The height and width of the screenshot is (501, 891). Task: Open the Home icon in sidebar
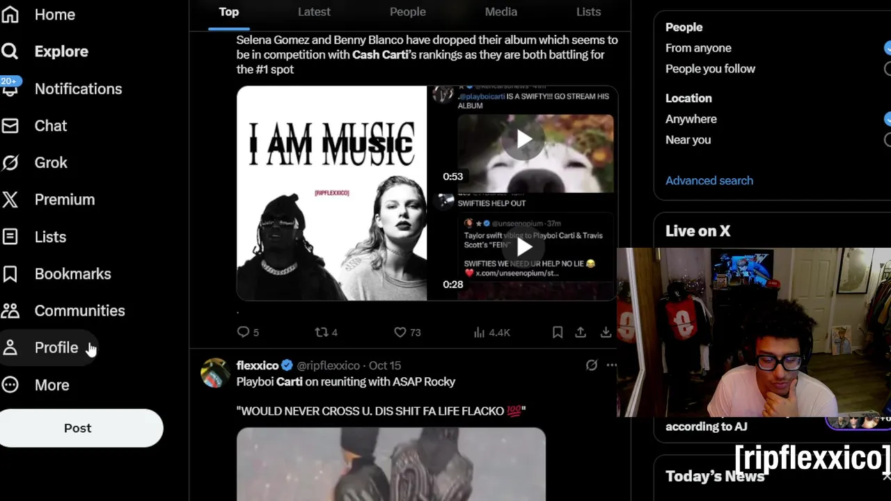point(10,14)
